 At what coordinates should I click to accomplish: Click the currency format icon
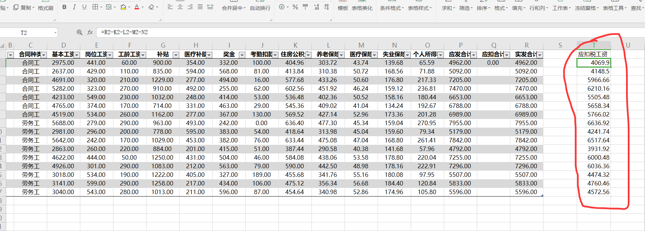tap(282, 7)
